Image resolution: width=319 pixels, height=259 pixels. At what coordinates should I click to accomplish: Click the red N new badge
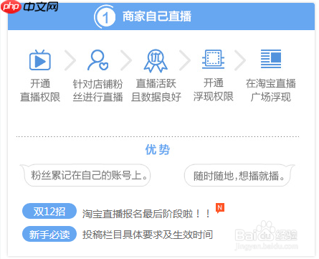220,208
